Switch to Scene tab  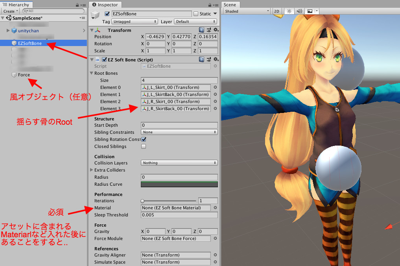point(230,5)
